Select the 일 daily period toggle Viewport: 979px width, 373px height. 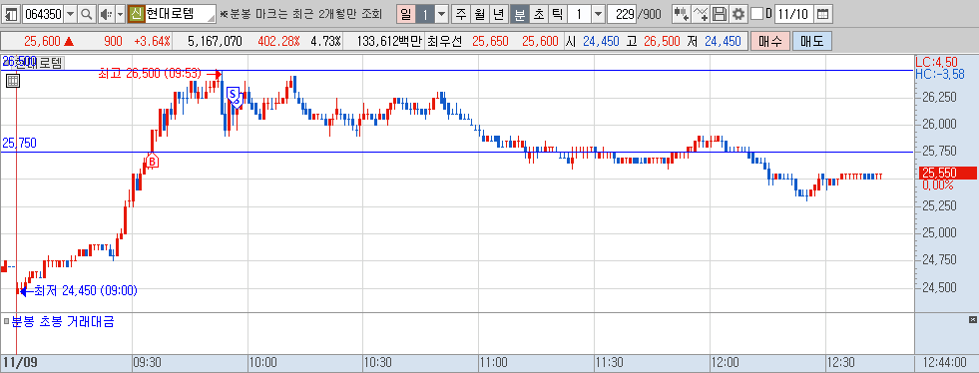[x=406, y=13]
